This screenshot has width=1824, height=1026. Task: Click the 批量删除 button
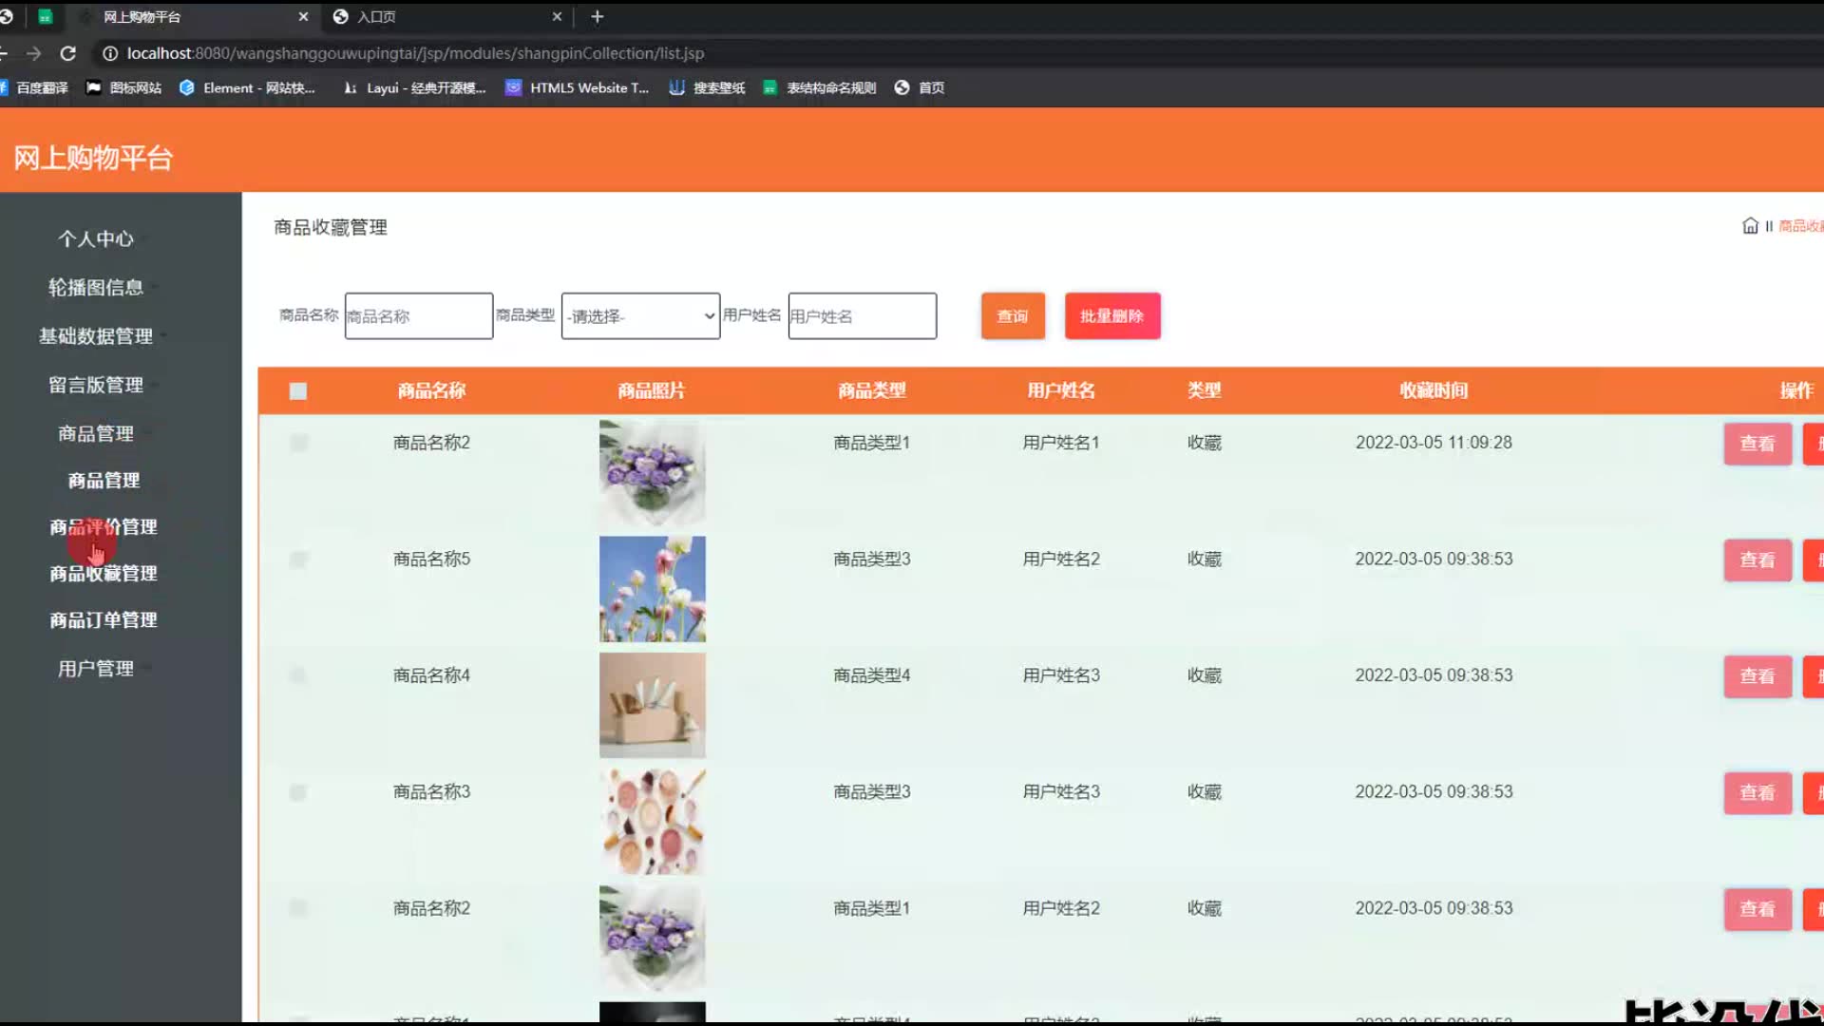tap(1112, 316)
